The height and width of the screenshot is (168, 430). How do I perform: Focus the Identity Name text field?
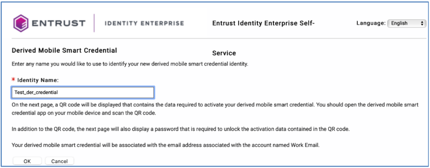click(82, 92)
